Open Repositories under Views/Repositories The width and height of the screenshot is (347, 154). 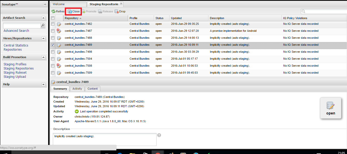coord(13,50)
